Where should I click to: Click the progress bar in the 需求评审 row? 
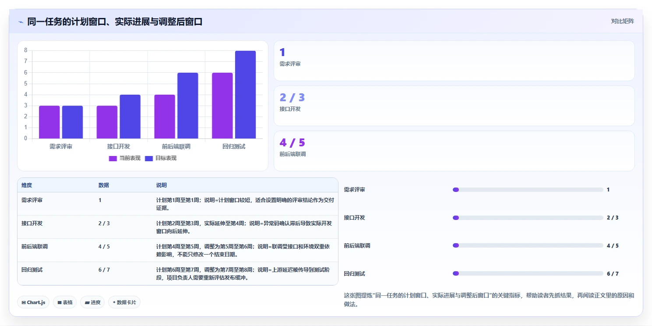[x=528, y=190]
